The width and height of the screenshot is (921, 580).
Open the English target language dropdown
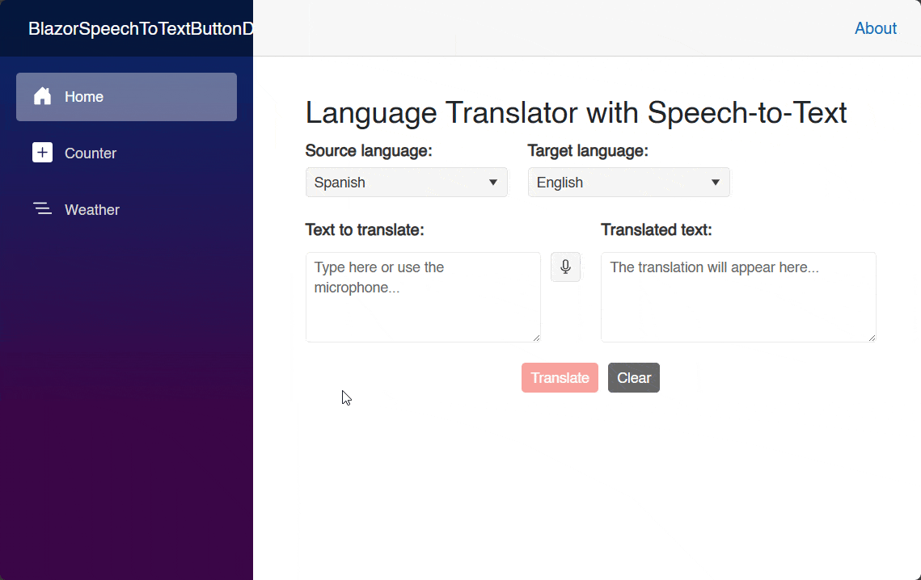(628, 182)
